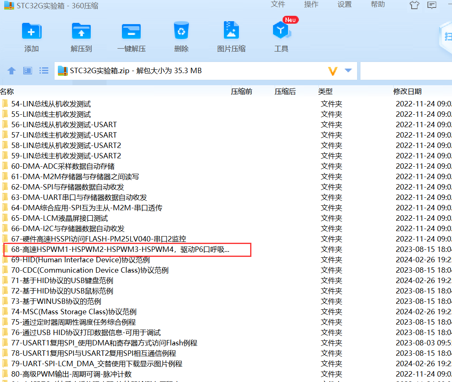This screenshot has height=382, width=452.
Task: Select folder 72-基于HID协议的USB鼠标范例
Action: pyautogui.click(x=62, y=291)
